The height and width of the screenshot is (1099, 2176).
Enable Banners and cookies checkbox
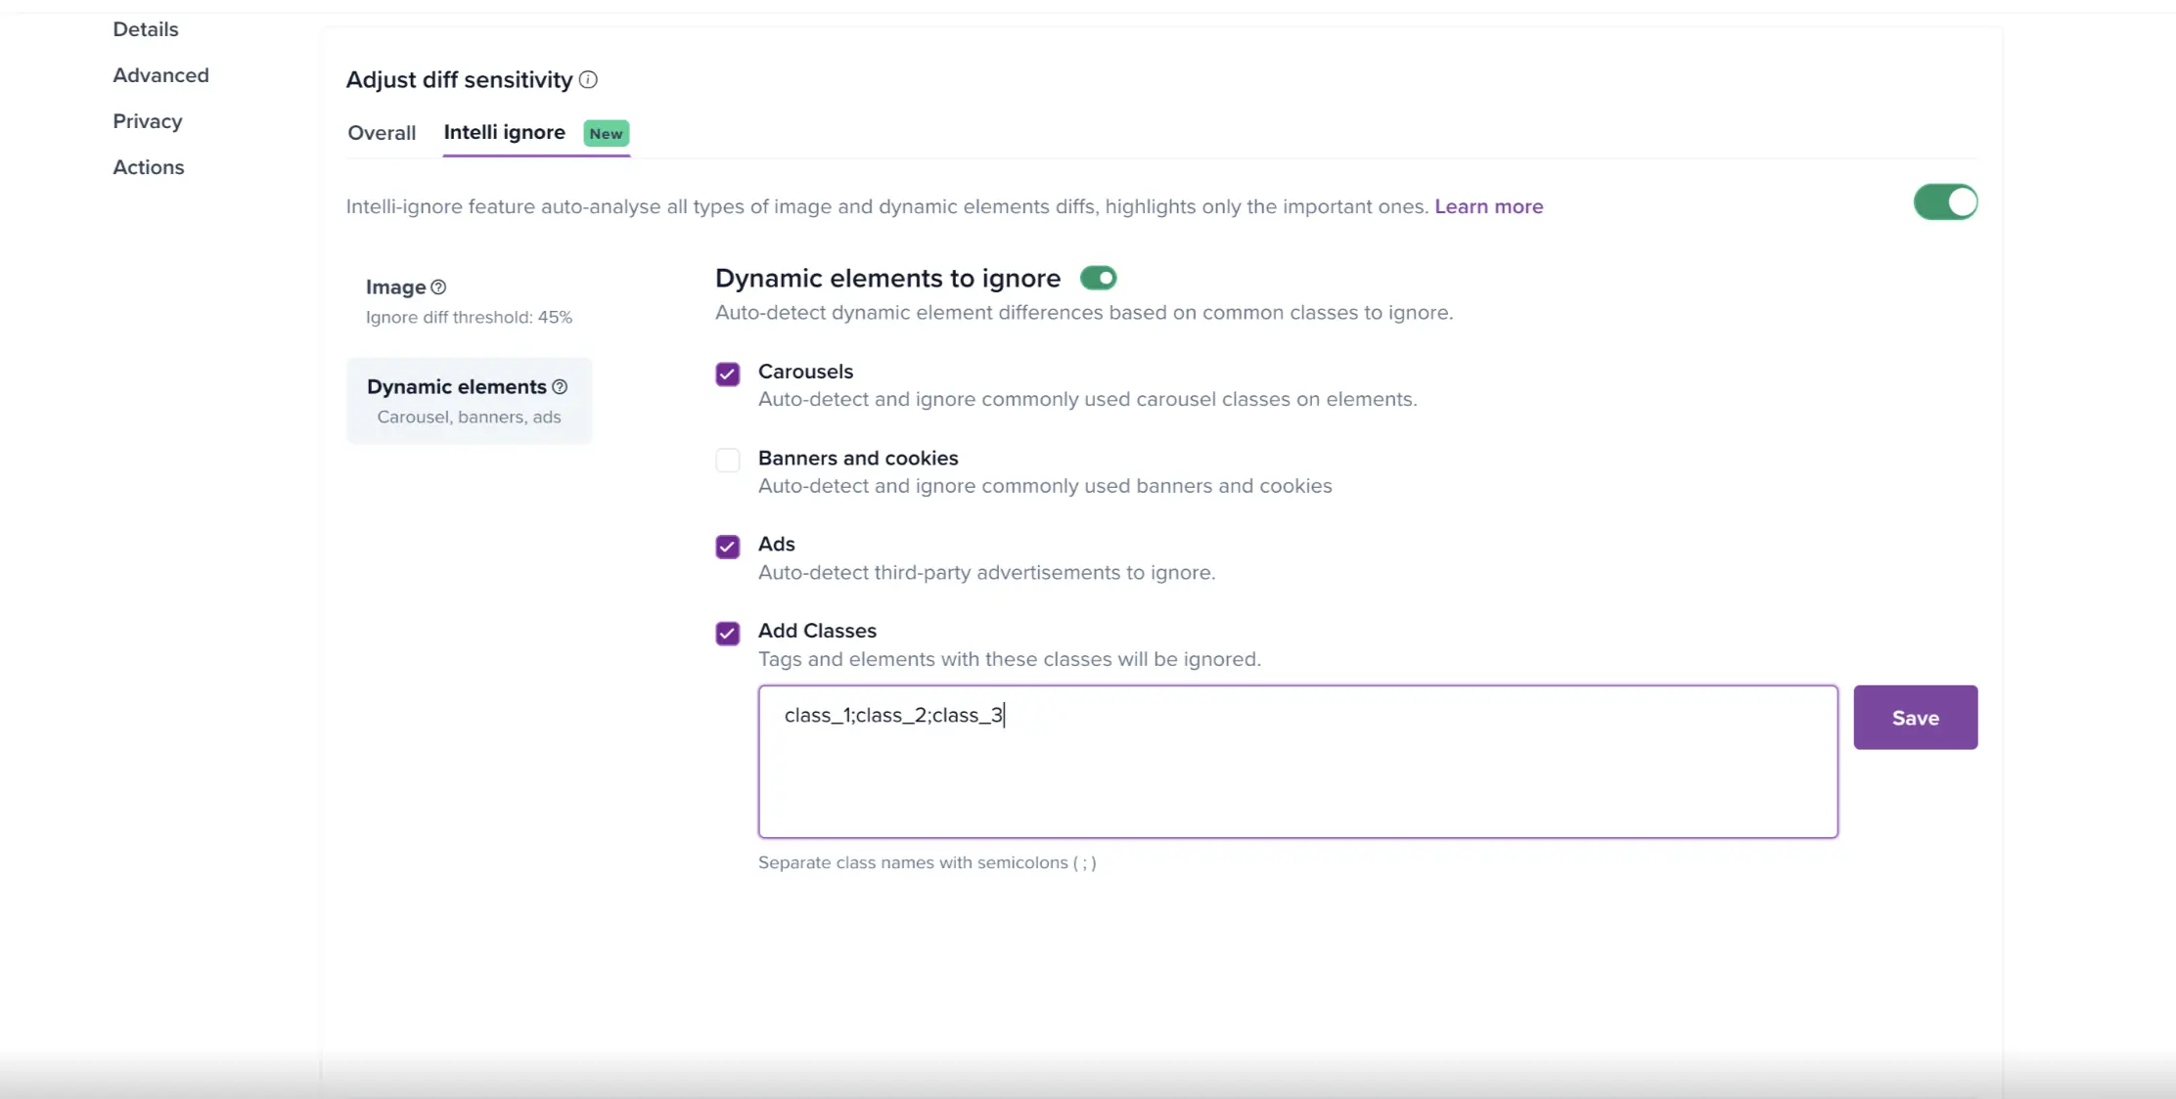[x=727, y=461]
